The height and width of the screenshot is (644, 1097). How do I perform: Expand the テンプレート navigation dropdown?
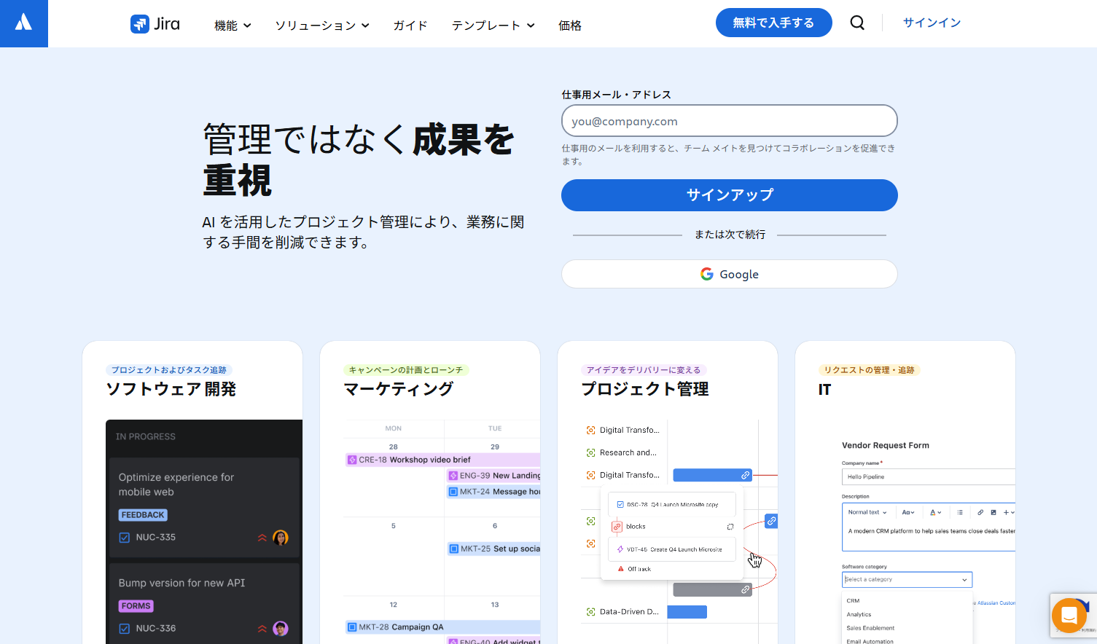pos(493,25)
